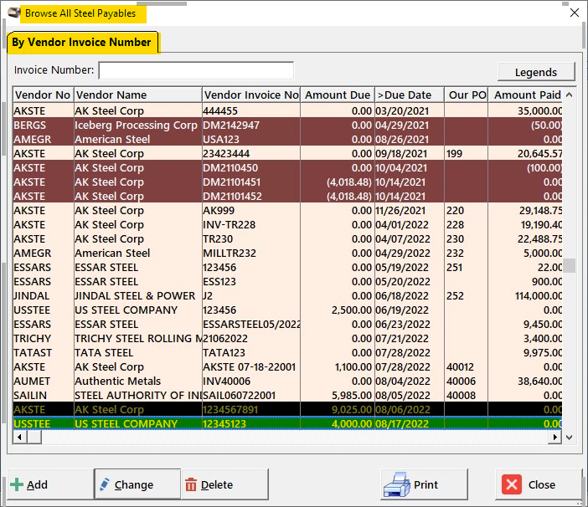588x507 pixels.
Task: Select invoice 444455 row
Action: (287, 110)
